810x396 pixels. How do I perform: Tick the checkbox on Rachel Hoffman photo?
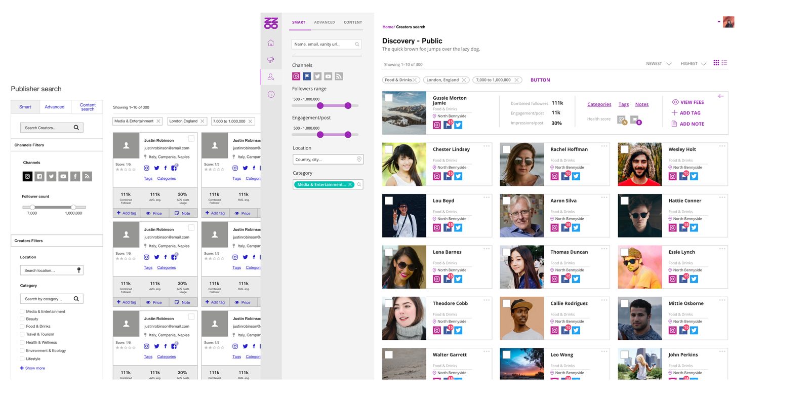(506, 149)
